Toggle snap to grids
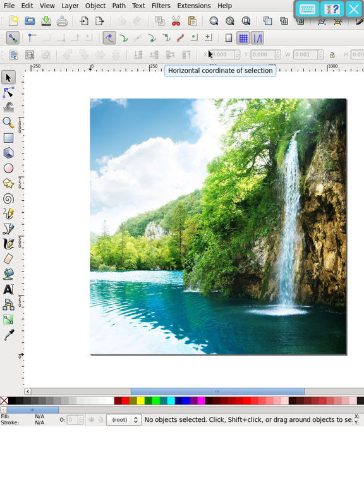 [x=243, y=38]
